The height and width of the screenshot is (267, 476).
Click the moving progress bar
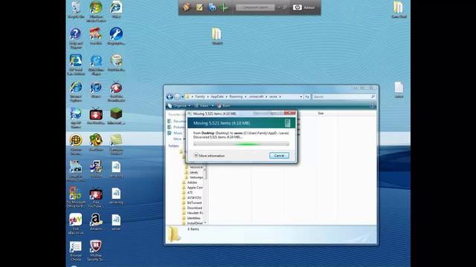click(x=241, y=144)
